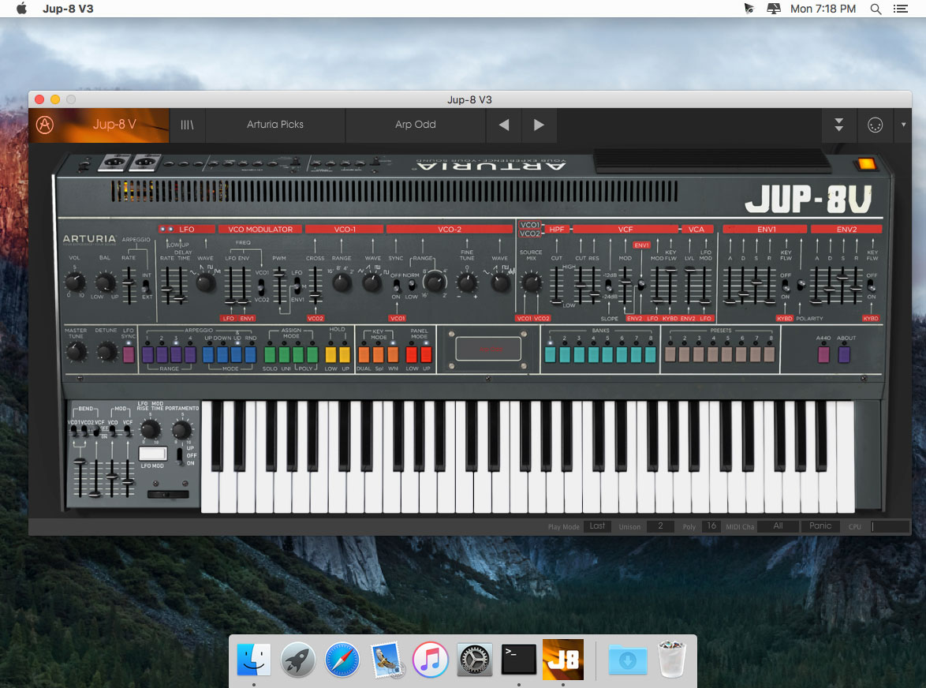
Task: Select Arpeggio range 1 purple button
Action: tap(147, 354)
